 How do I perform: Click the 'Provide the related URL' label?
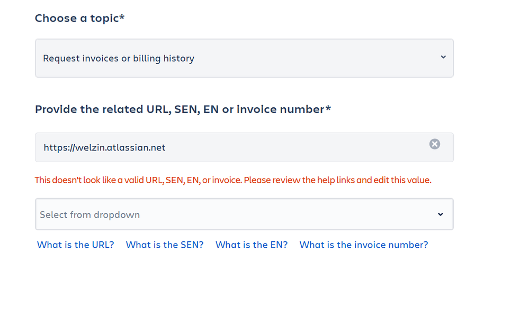click(180, 109)
